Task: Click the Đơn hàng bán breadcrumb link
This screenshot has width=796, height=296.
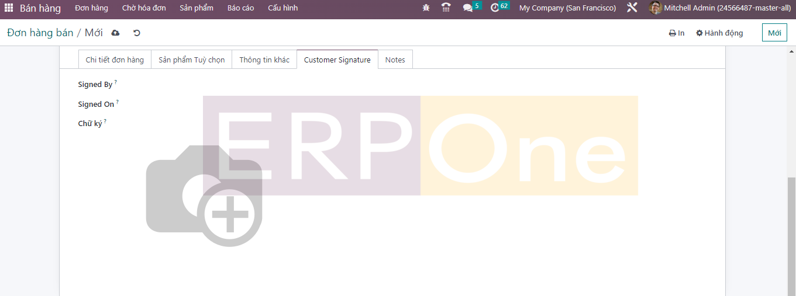Action: click(x=40, y=33)
